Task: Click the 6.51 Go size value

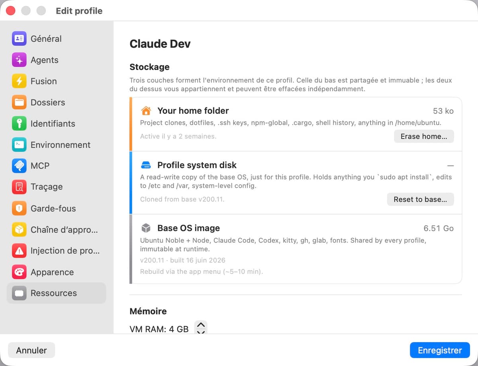Action: click(439, 228)
